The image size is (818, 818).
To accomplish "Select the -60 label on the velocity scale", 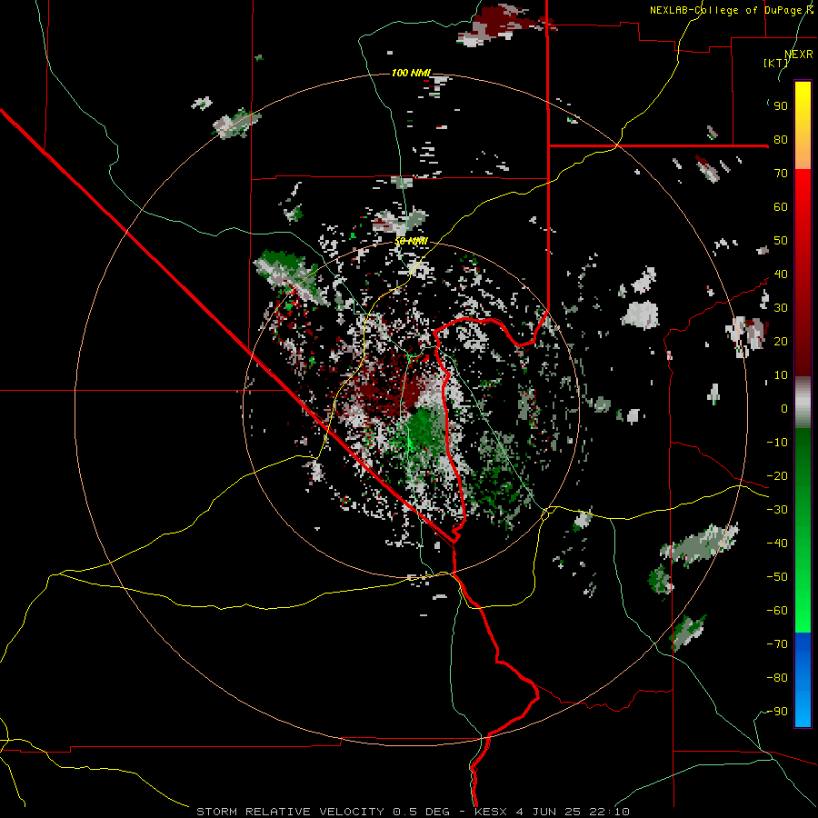I will (x=777, y=611).
